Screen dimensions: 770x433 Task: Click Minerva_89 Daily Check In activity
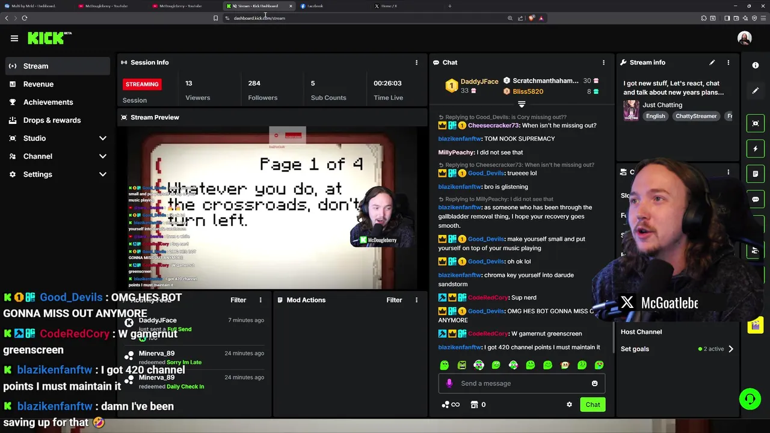click(194, 382)
